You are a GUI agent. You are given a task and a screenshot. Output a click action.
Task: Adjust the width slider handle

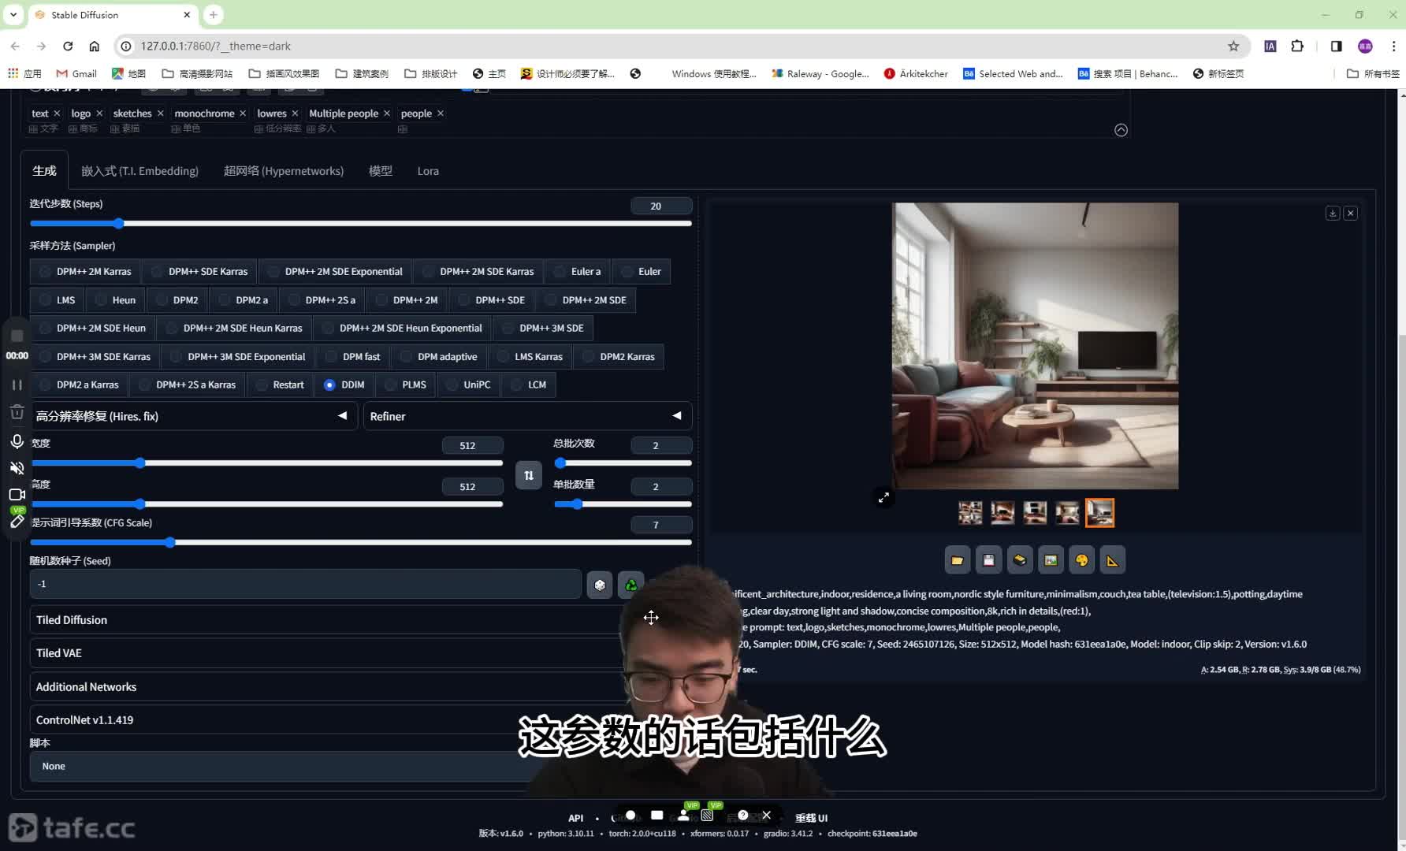[139, 463]
